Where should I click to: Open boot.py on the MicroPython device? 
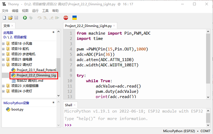point(17,109)
